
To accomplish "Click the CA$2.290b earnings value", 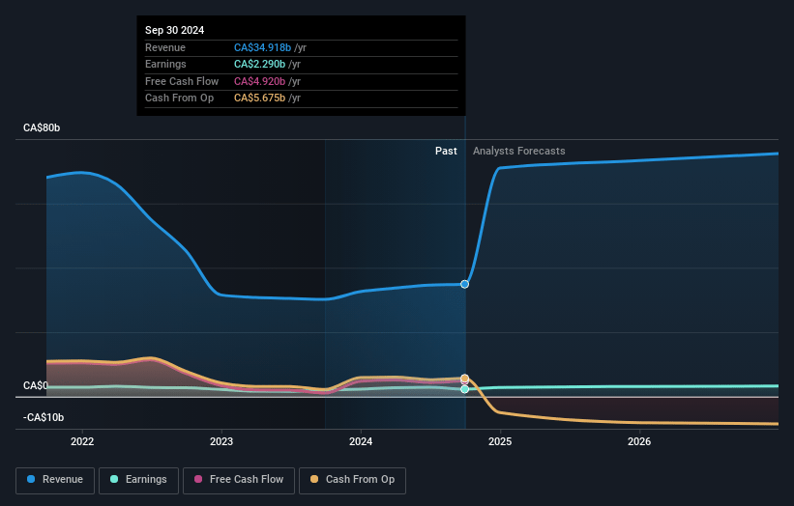I will 260,64.
